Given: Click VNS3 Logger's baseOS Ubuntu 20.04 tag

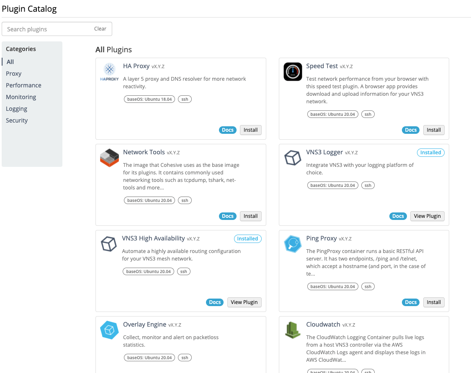Looking at the screenshot, I should (333, 185).
